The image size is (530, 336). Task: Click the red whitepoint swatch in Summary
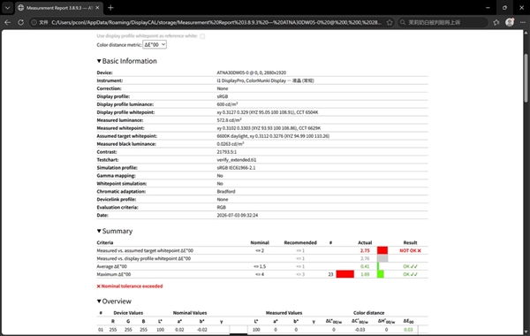(382, 250)
